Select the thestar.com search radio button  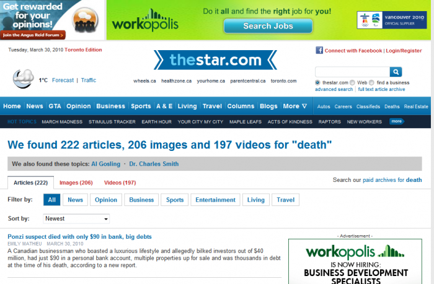tap(317, 83)
